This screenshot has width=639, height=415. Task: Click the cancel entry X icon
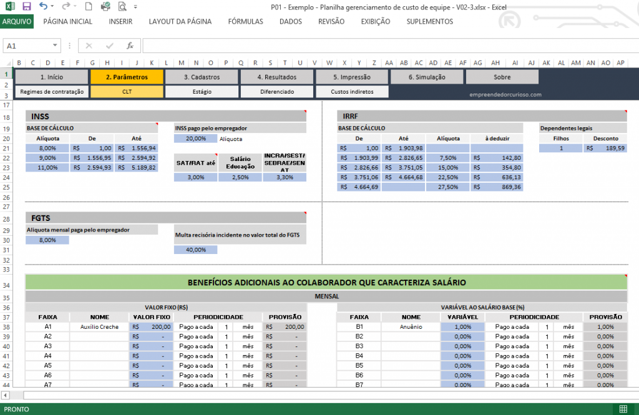coord(89,46)
